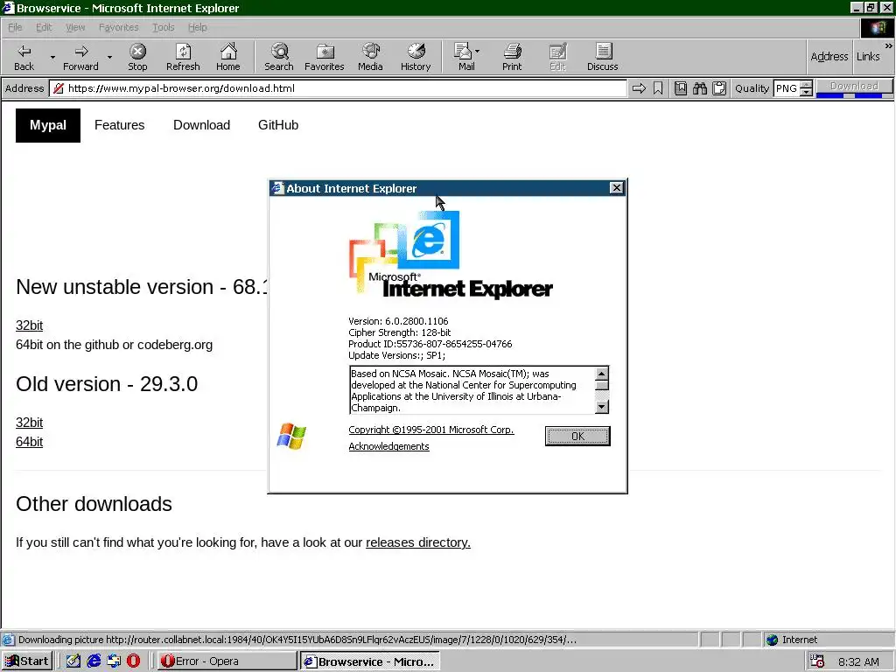
Task: Click the Windows flag logo in About dialog
Action: [x=291, y=437]
